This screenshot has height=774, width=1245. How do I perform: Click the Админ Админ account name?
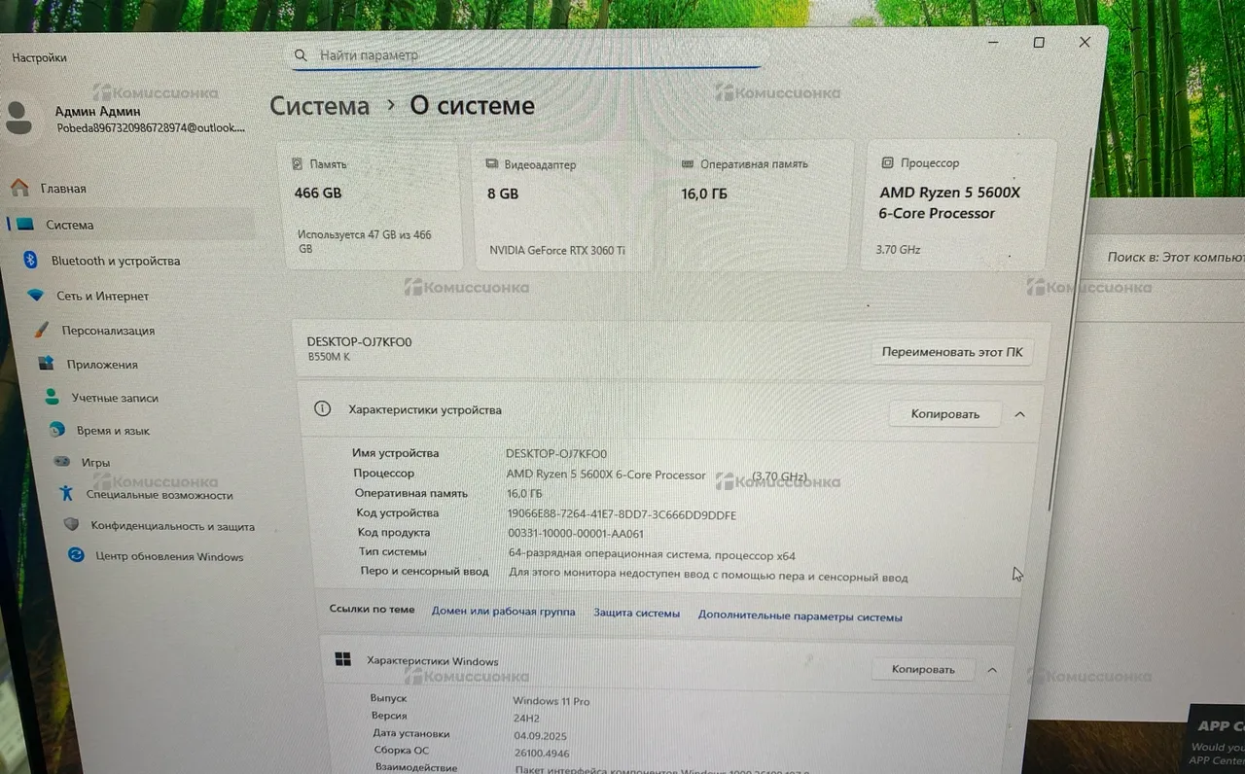tap(97, 112)
